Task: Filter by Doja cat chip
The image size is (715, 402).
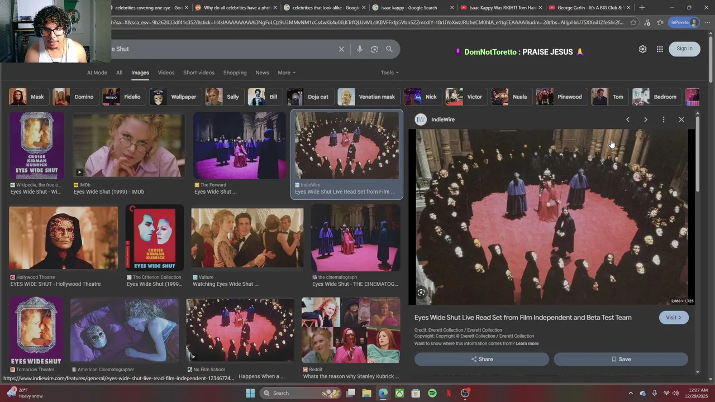Action: (x=309, y=97)
